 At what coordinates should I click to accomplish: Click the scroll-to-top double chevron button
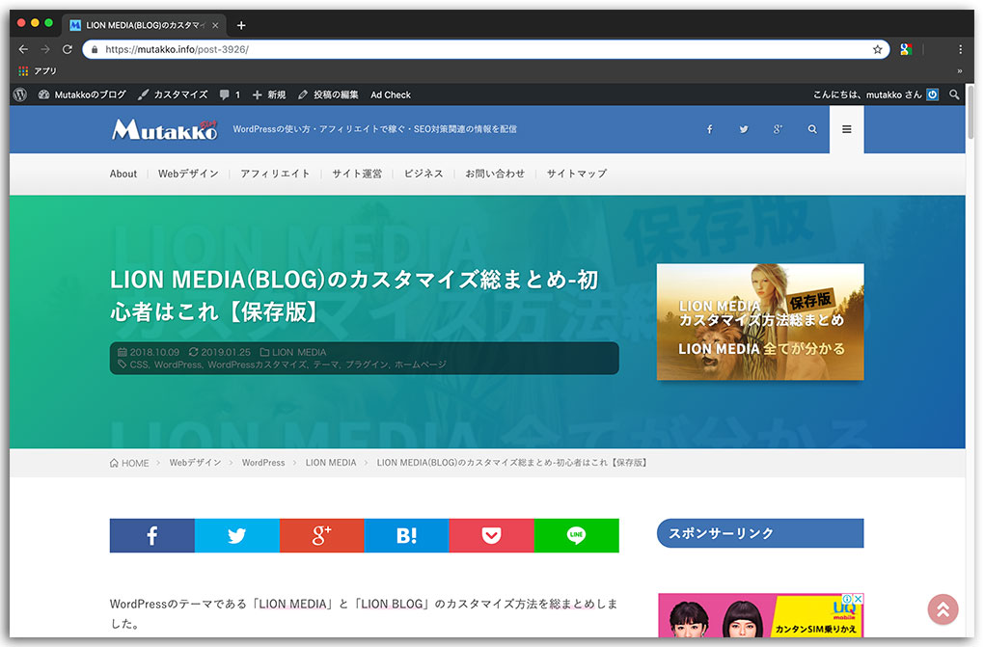[x=943, y=608]
